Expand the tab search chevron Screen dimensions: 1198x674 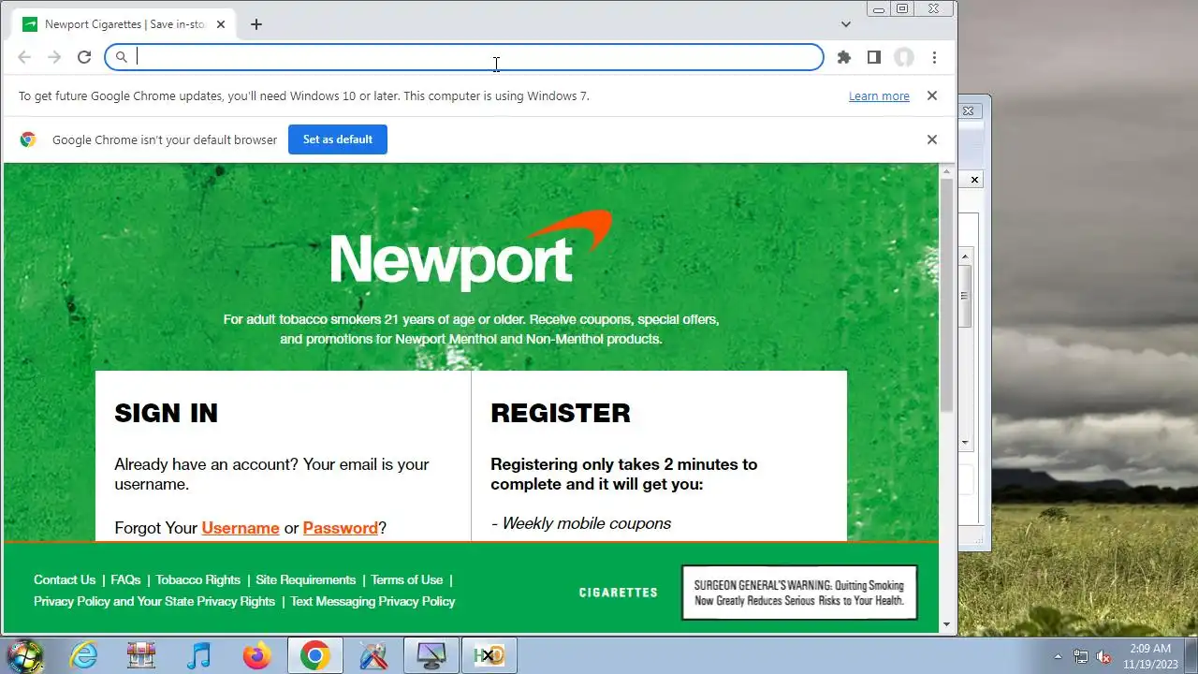[x=846, y=24]
